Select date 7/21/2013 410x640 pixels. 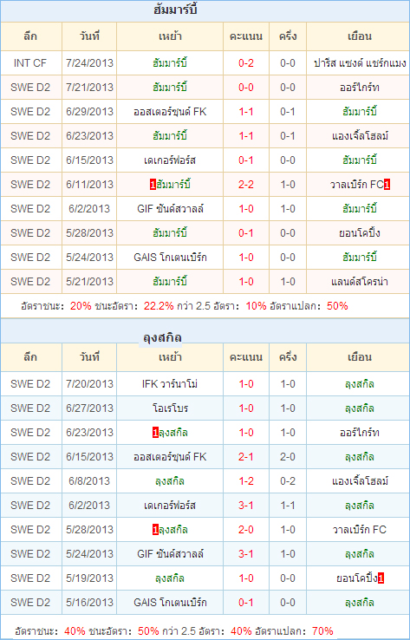[x=90, y=88]
